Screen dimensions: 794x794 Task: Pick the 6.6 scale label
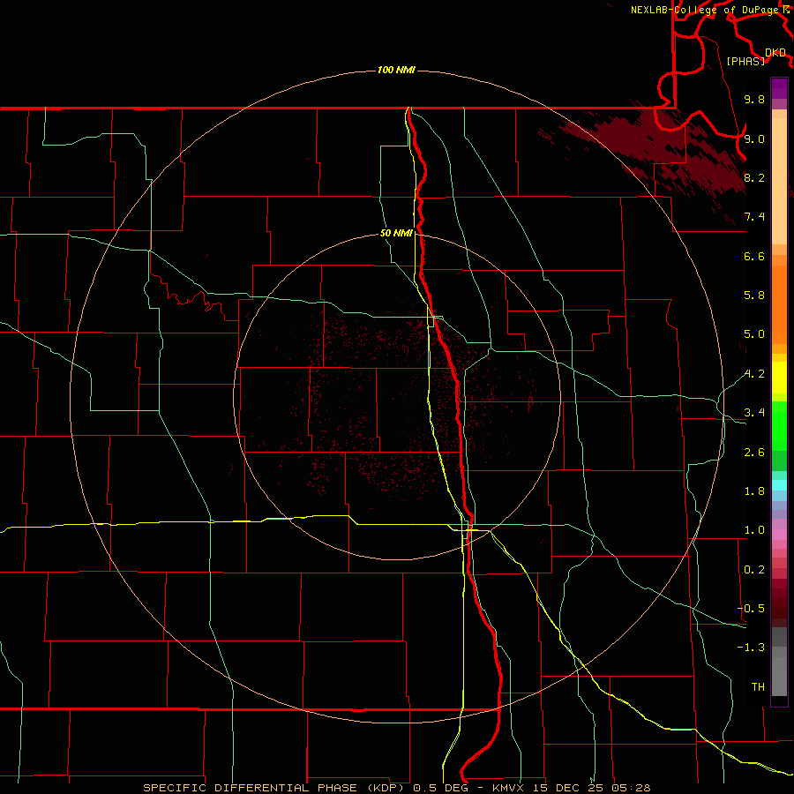tap(754, 256)
